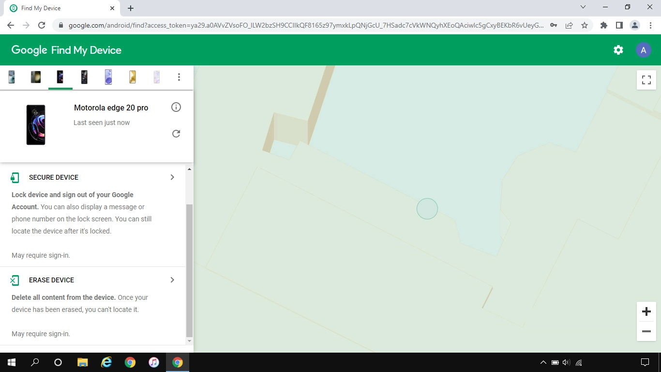Screen dimensions: 661x372
Task: Toggle fullscreen map view
Action: tap(646, 80)
